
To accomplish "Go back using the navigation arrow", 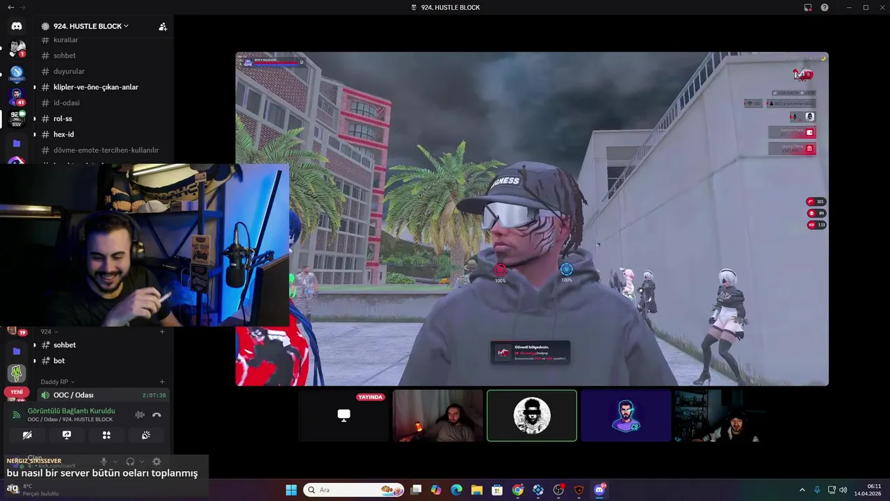I will [10, 7].
